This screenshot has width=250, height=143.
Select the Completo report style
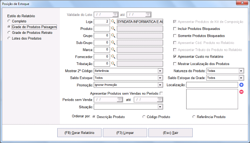[9, 21]
